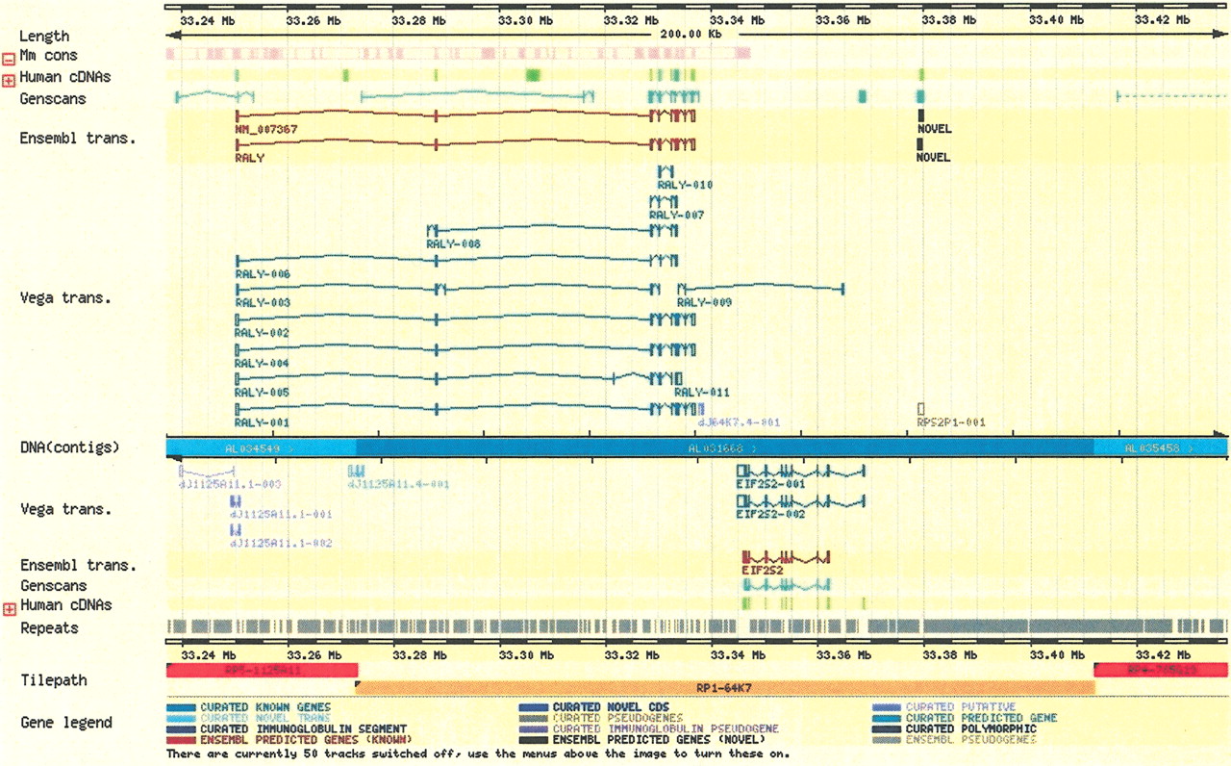Click the EIF2S2-001 transcript structure
This screenshot has width=1231, height=766.
coord(800,472)
